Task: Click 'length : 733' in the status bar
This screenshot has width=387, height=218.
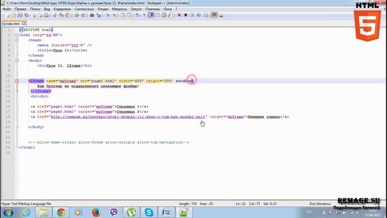Action: tap(188, 204)
